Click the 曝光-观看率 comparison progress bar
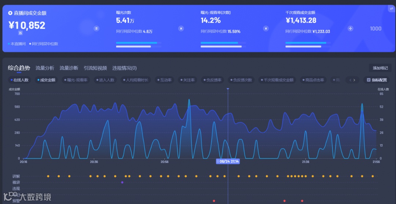Screen dimensions: 396x204 [x=223, y=45]
